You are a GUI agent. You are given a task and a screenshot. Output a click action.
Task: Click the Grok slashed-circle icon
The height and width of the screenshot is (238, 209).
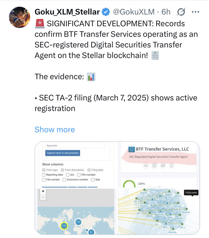[181, 12]
